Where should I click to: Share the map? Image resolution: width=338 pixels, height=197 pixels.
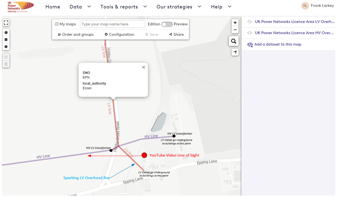click(x=176, y=35)
